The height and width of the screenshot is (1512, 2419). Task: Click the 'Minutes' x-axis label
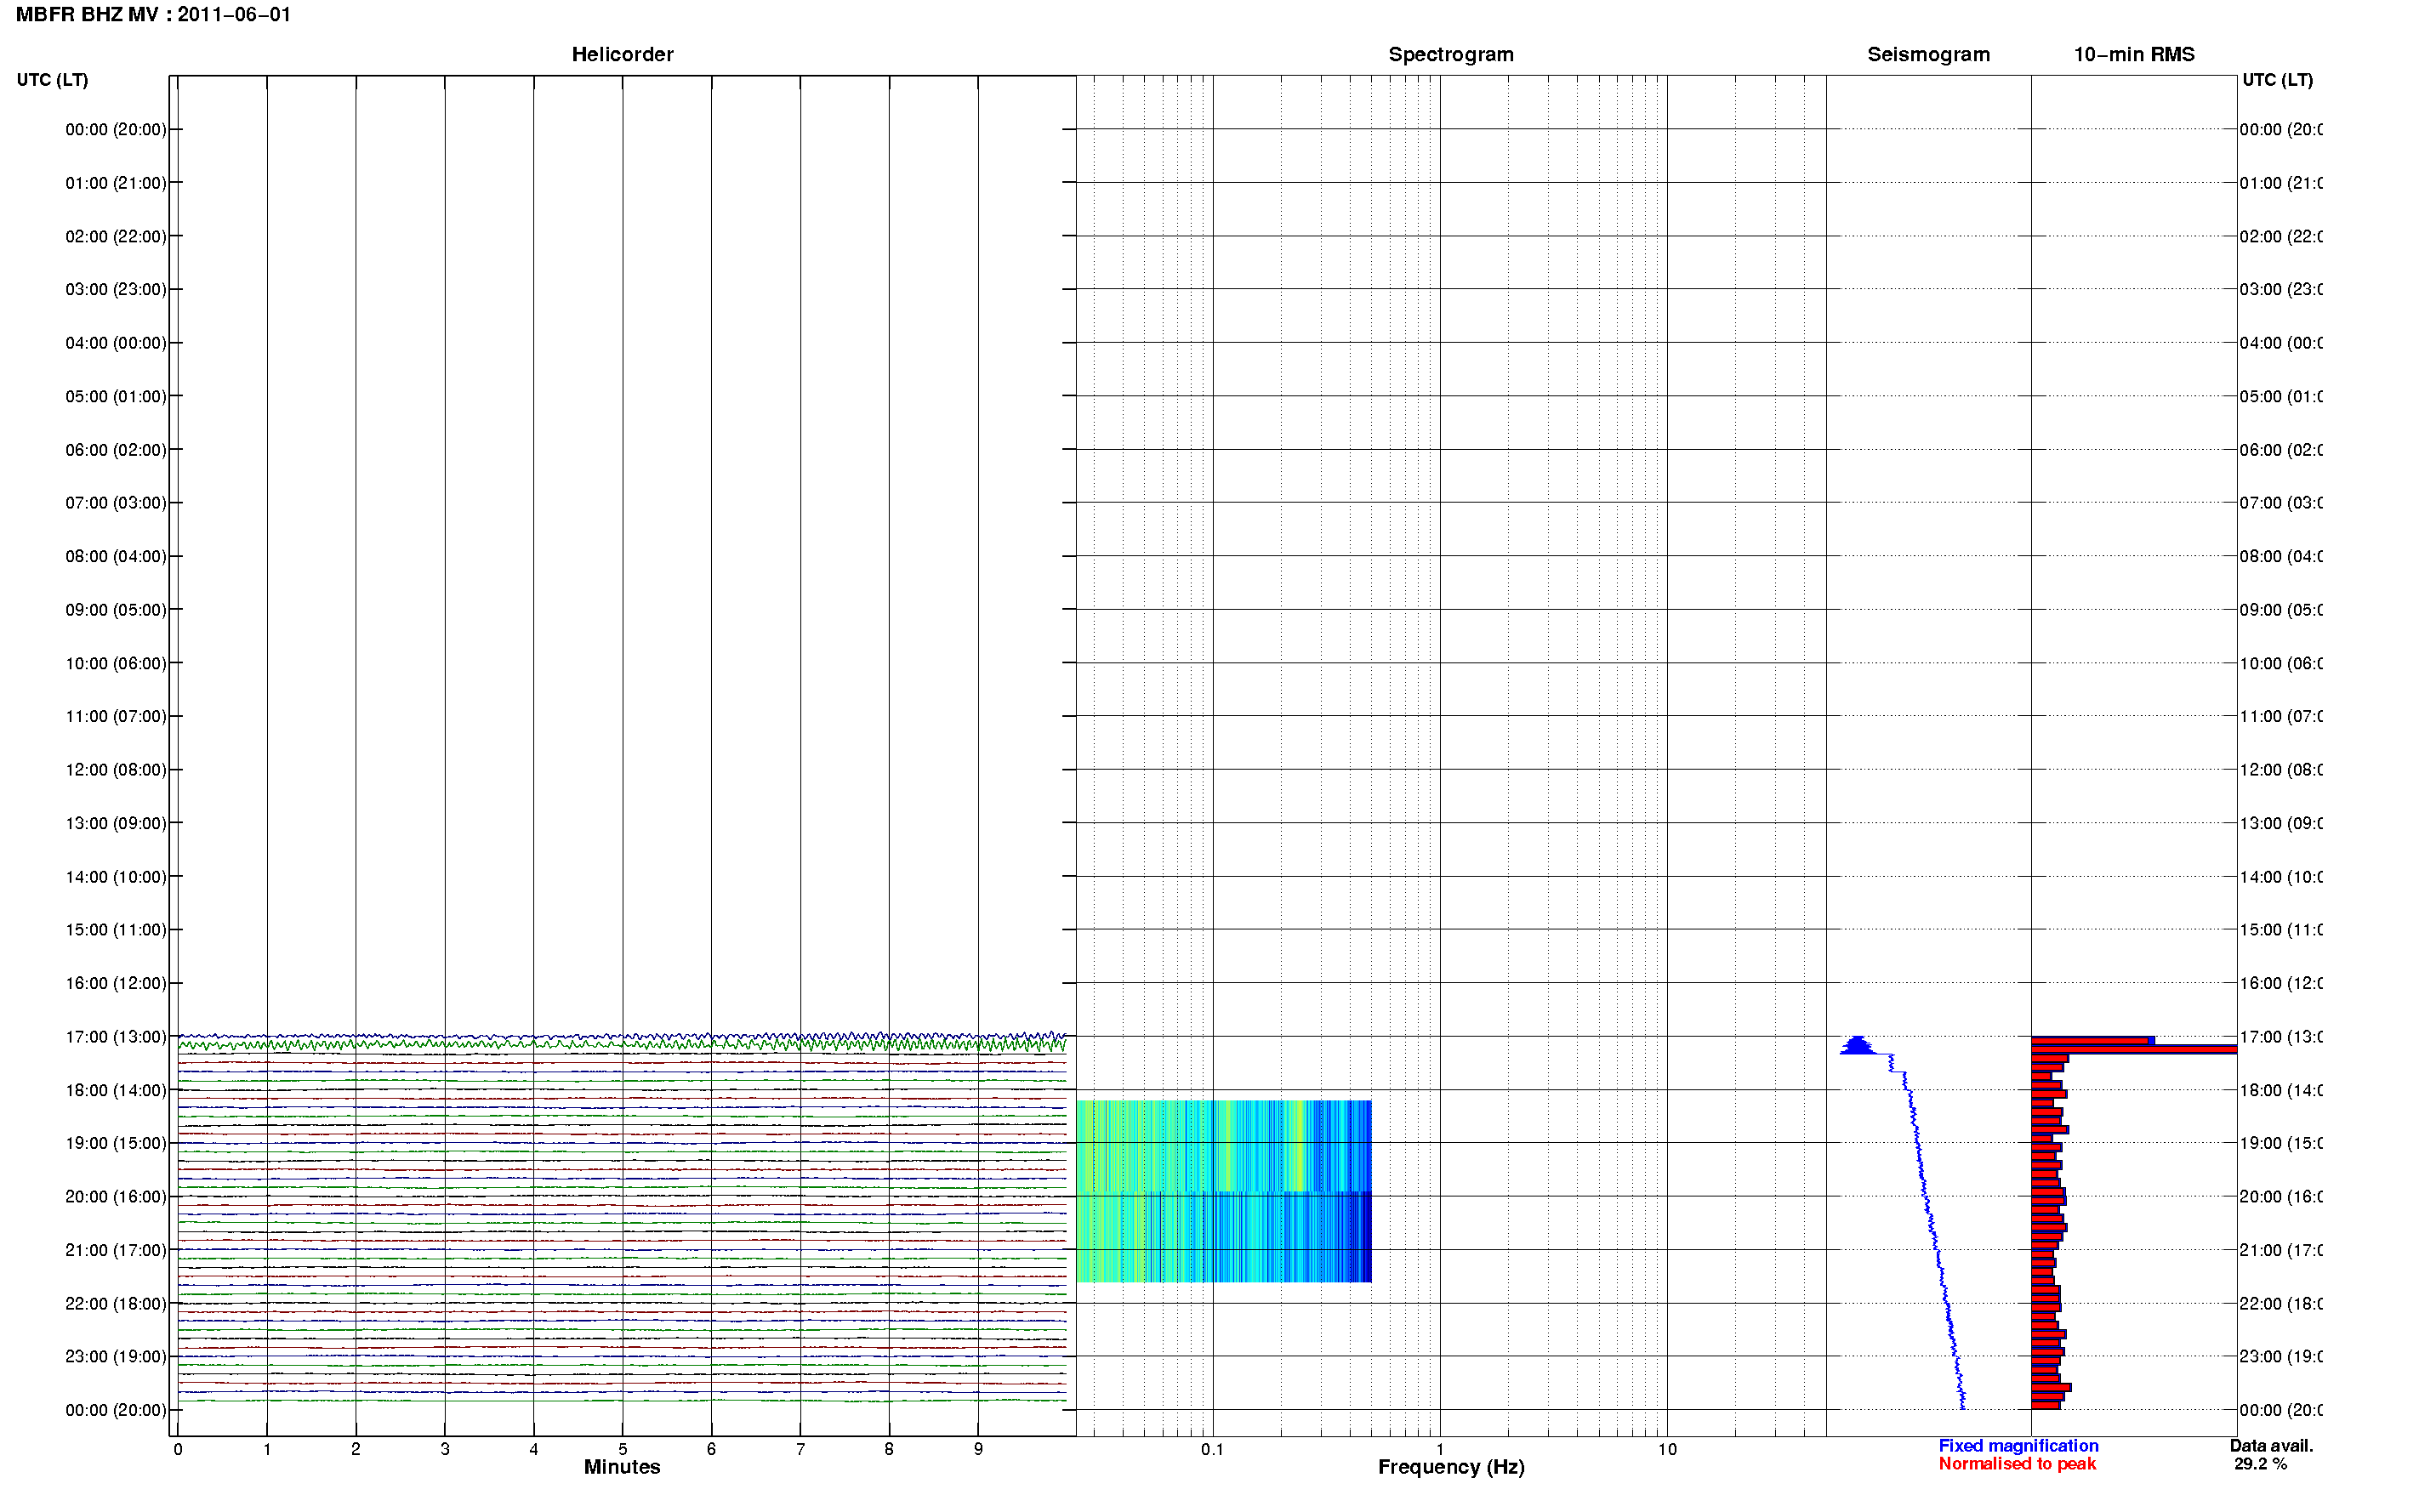pyautogui.click(x=622, y=1467)
